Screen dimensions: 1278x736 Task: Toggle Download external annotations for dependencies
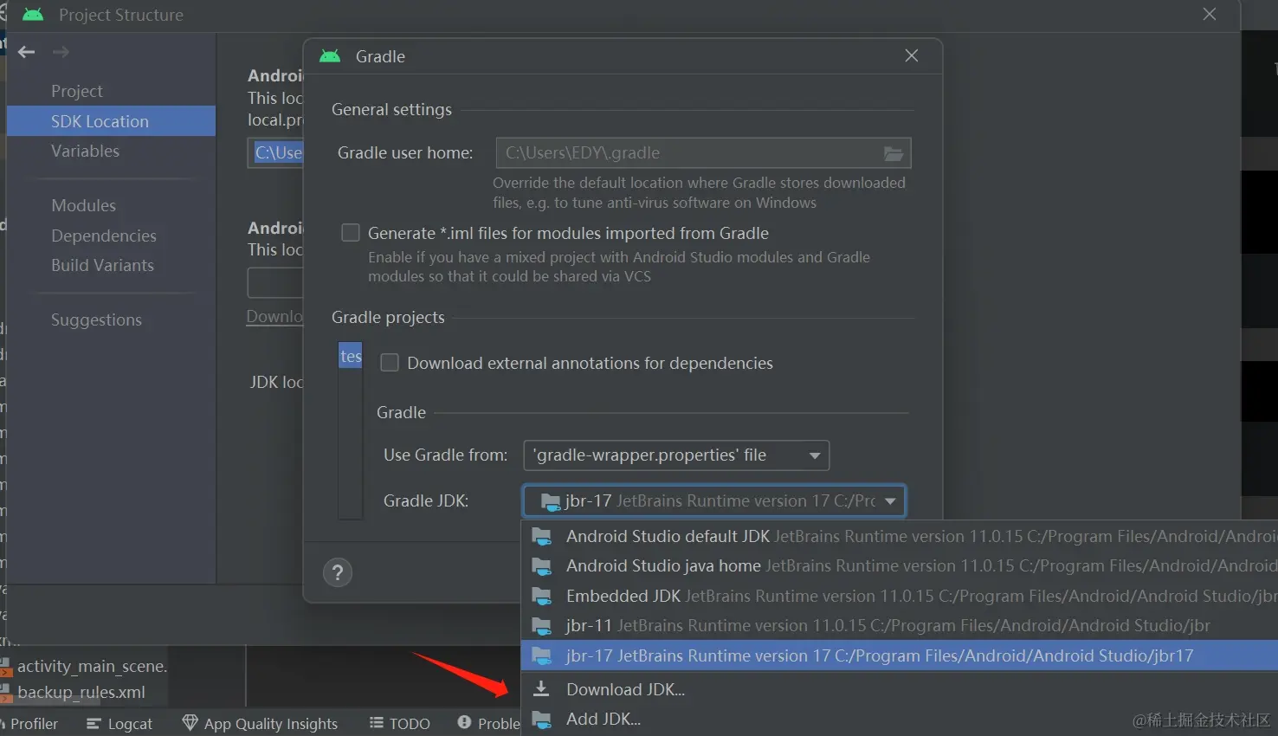390,363
